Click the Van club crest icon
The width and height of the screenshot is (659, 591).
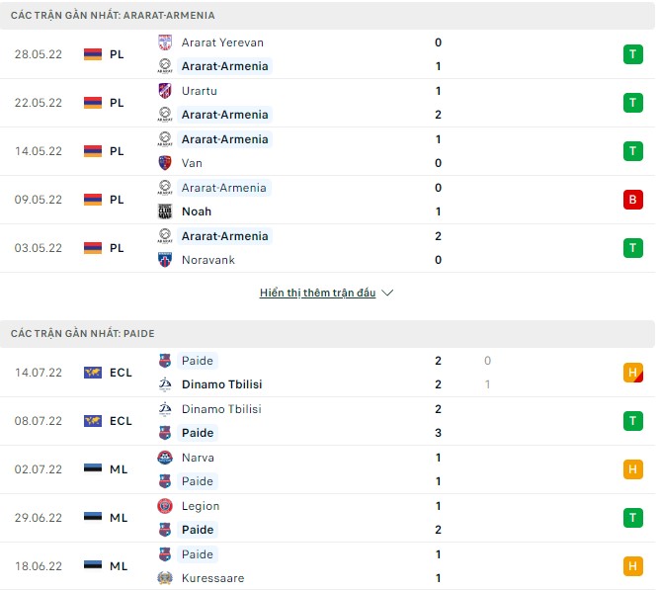click(165, 163)
